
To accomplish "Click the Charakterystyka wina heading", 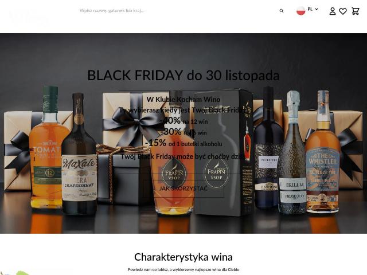I will click(183, 257).
